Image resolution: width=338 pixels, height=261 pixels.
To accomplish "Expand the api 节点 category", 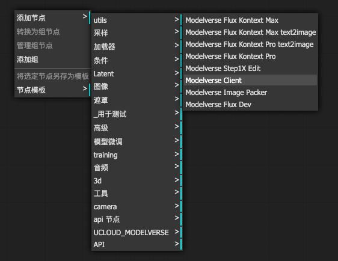I will click(x=137, y=219).
